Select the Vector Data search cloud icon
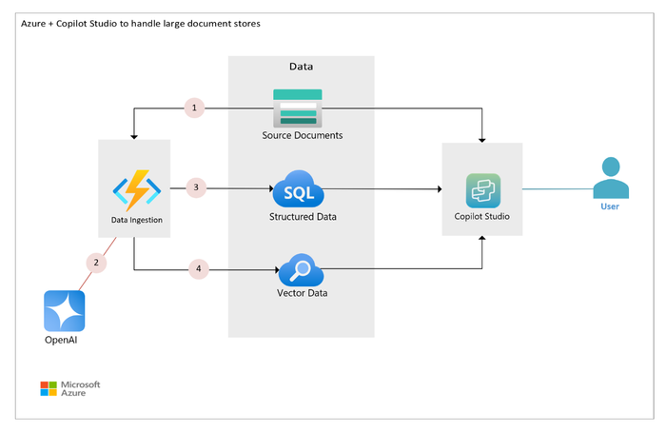Viewport: 666px width, 432px height. point(302,270)
